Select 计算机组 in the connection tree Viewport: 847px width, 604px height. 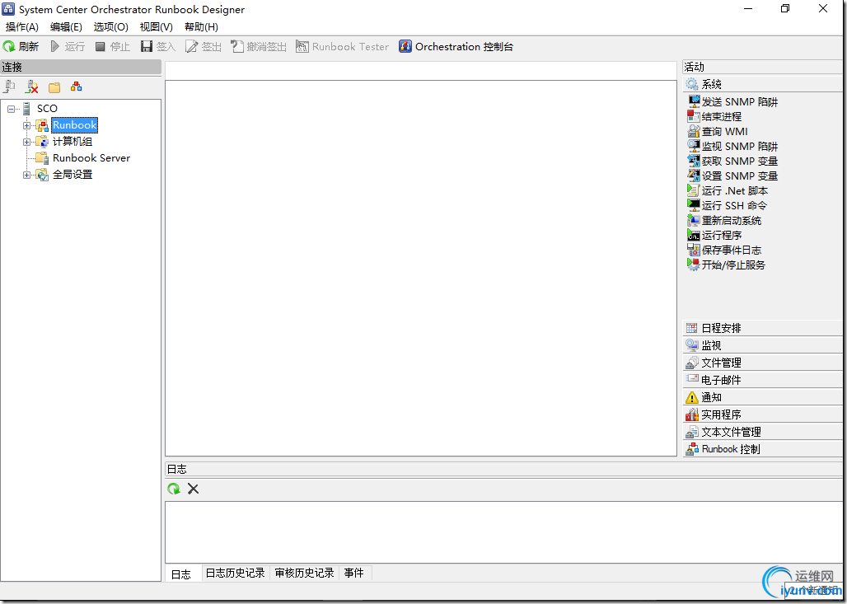(73, 142)
